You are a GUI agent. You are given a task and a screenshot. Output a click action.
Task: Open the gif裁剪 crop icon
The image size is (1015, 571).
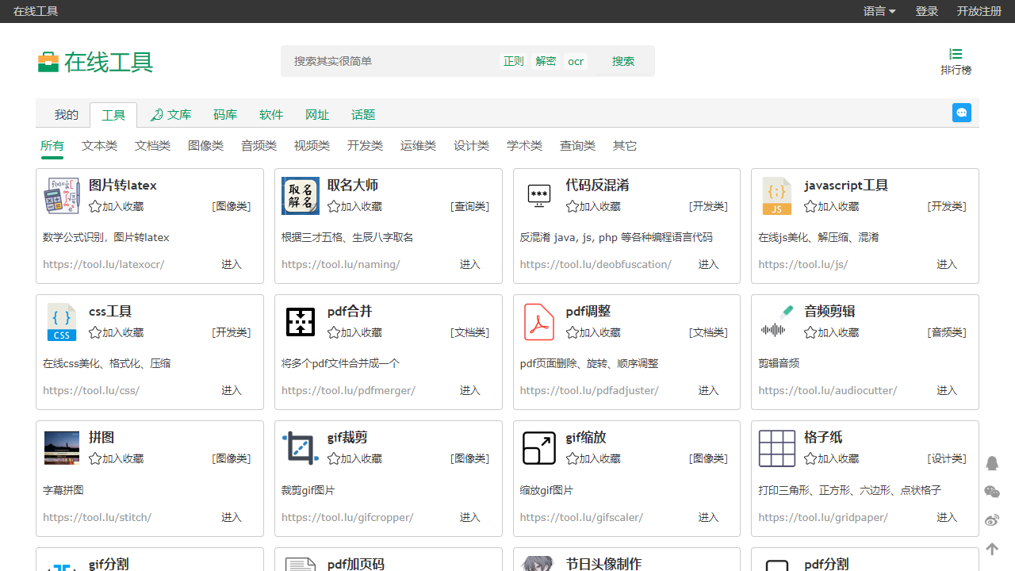[x=301, y=448]
